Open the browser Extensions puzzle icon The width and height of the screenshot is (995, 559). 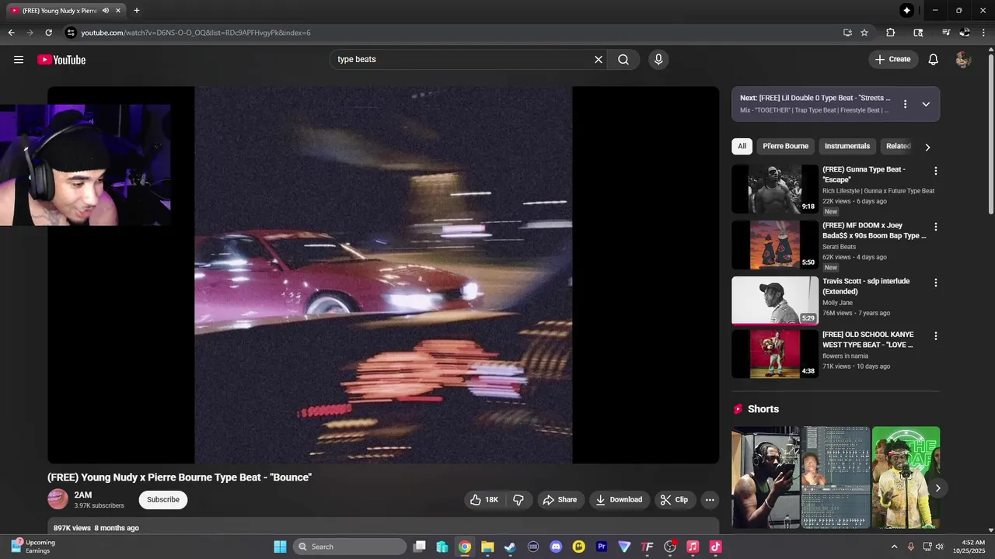pyautogui.click(x=891, y=33)
